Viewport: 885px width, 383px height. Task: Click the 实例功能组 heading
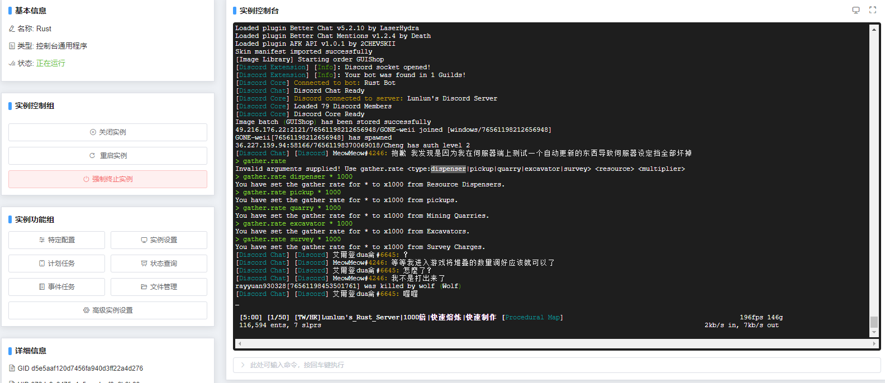point(35,219)
